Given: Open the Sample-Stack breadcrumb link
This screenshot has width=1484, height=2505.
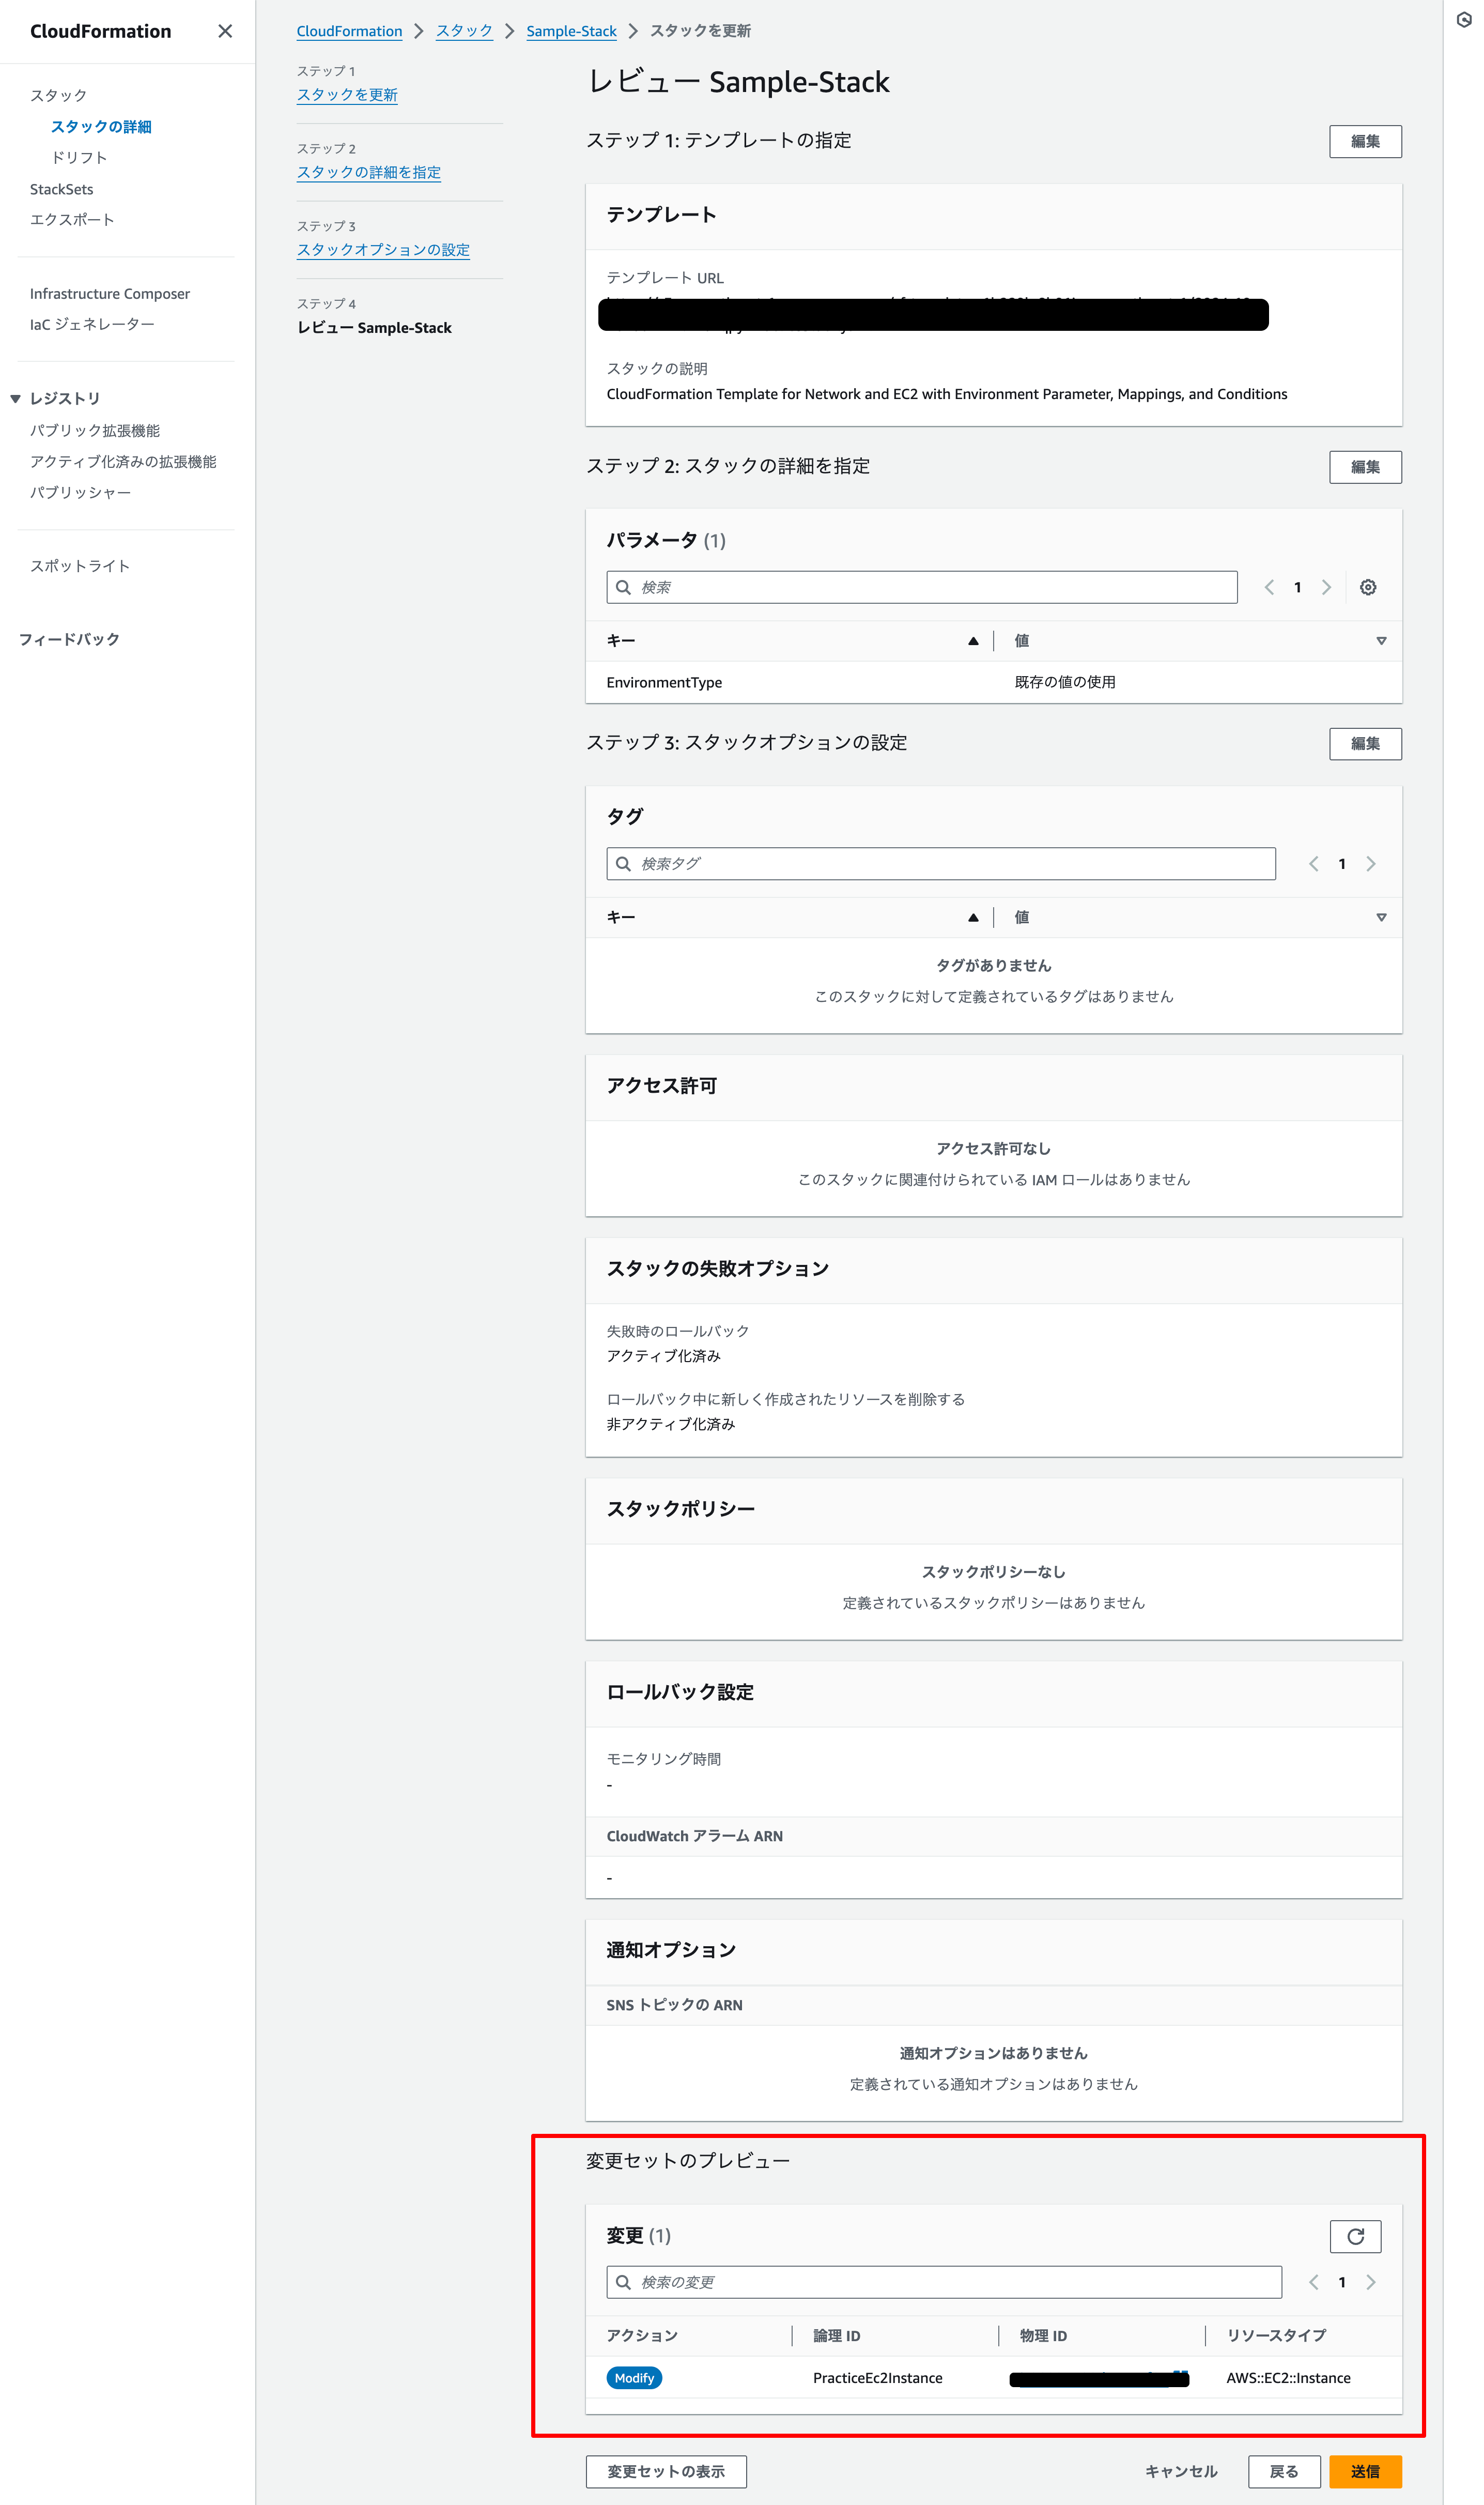Looking at the screenshot, I should click(x=571, y=31).
